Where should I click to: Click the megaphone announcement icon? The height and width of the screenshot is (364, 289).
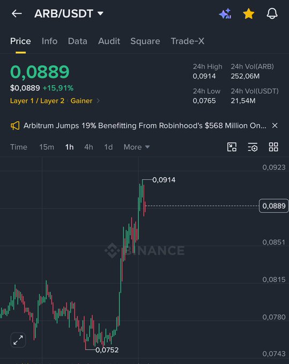(x=15, y=126)
